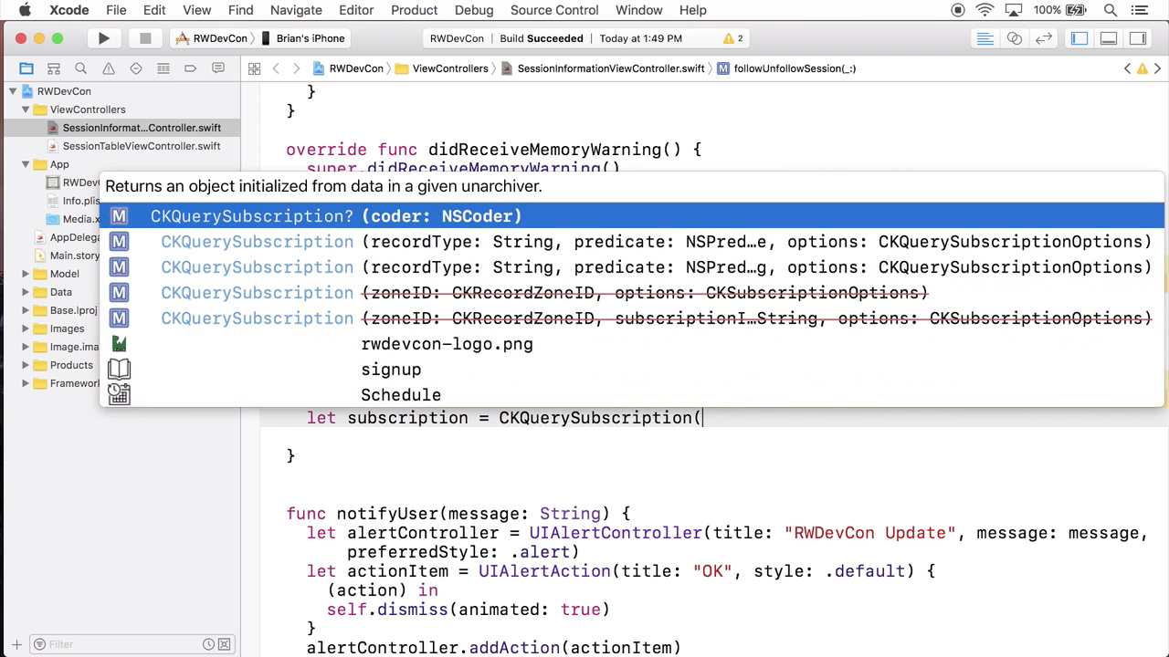Add a new file with plus button
Image resolution: width=1169 pixels, height=657 pixels.
click(16, 644)
